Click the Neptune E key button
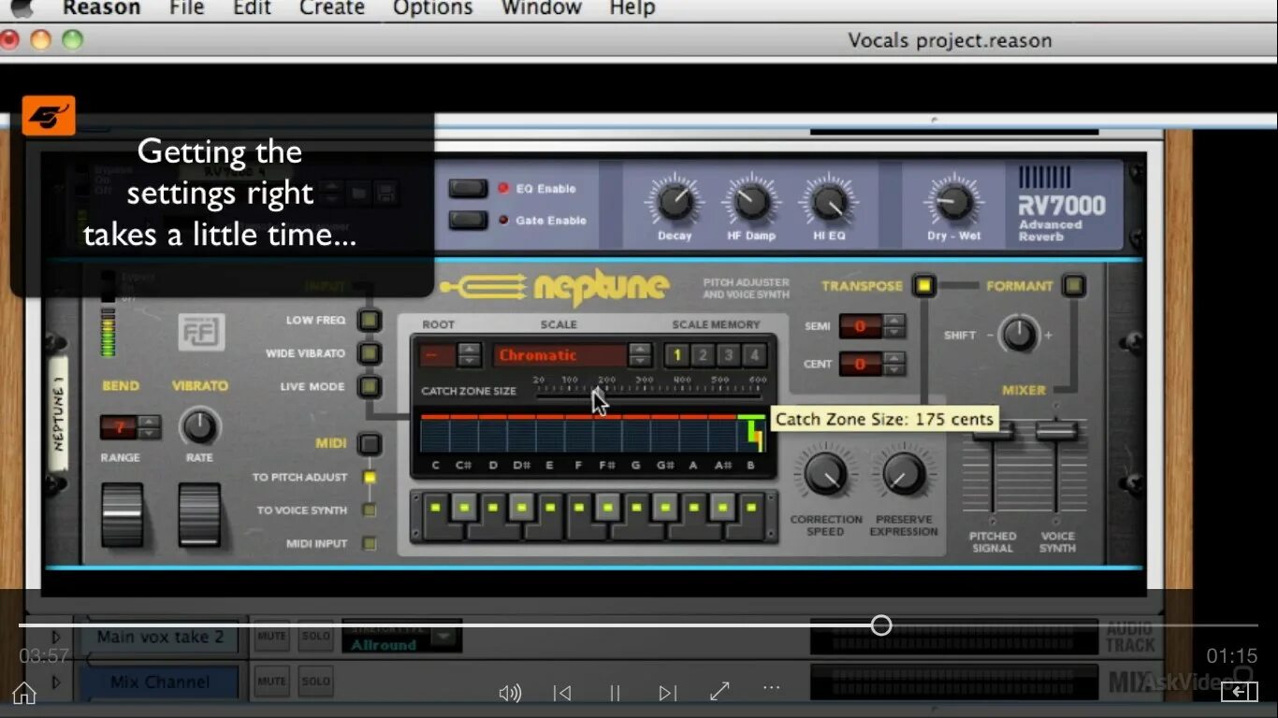The height and width of the screenshot is (718, 1278). tap(550, 516)
